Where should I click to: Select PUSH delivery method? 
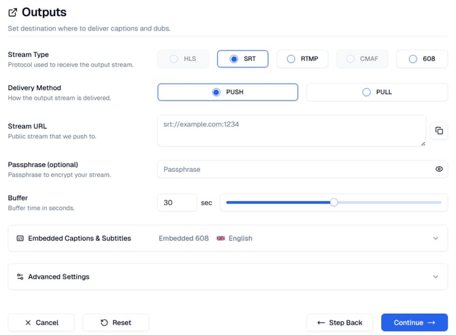click(227, 92)
